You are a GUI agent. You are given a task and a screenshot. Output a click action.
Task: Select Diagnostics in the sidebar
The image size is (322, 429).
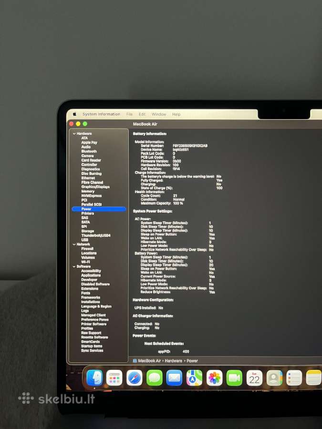click(91, 169)
